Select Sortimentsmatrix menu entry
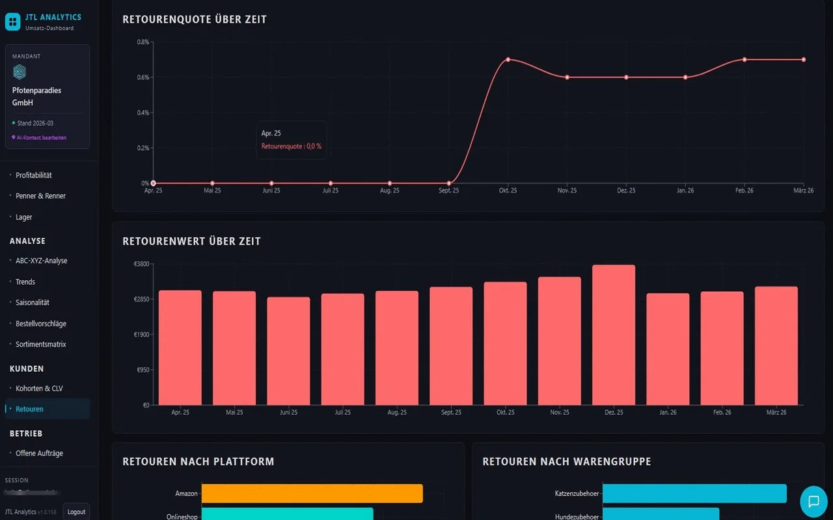This screenshot has width=833, height=520. [x=41, y=344]
